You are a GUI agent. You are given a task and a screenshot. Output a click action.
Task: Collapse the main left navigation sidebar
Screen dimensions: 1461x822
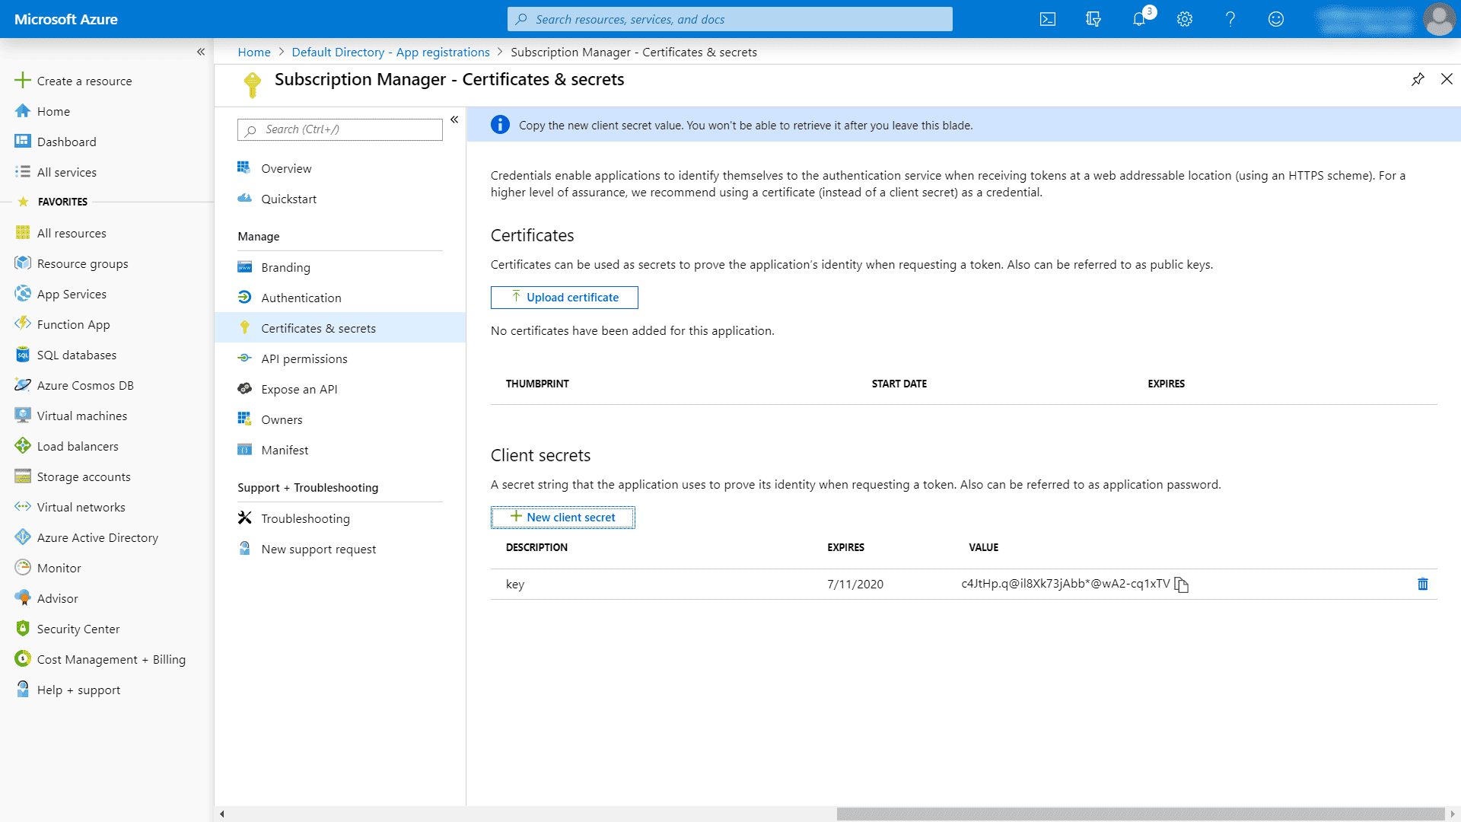(x=201, y=52)
